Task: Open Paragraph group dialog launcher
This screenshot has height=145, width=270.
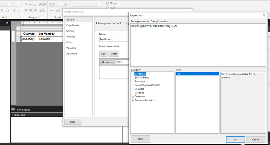Action: click(x=46, y=18)
